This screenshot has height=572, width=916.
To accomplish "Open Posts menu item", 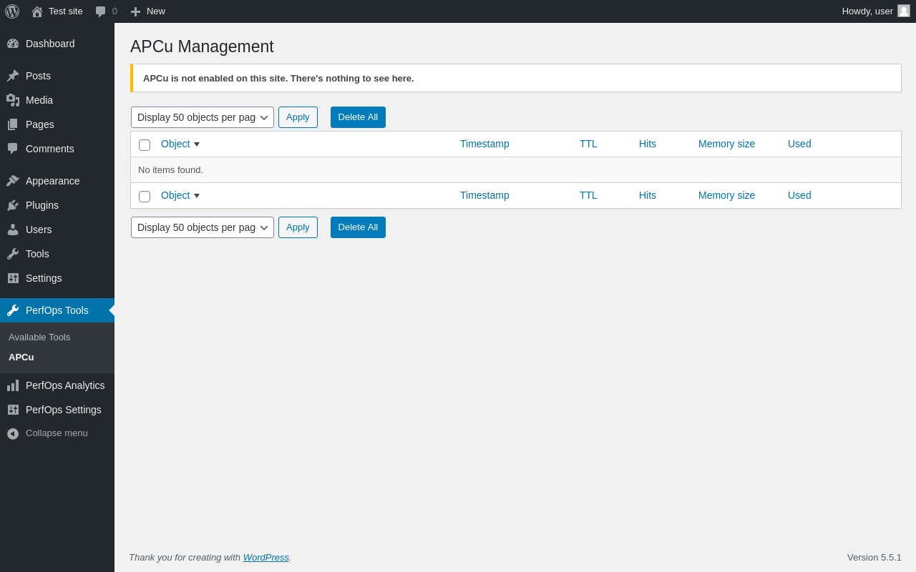I will point(57,76).
